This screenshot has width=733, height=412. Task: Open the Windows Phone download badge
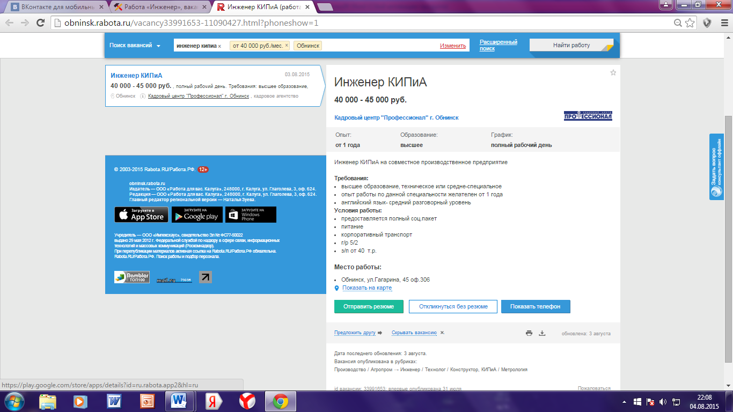[251, 215]
